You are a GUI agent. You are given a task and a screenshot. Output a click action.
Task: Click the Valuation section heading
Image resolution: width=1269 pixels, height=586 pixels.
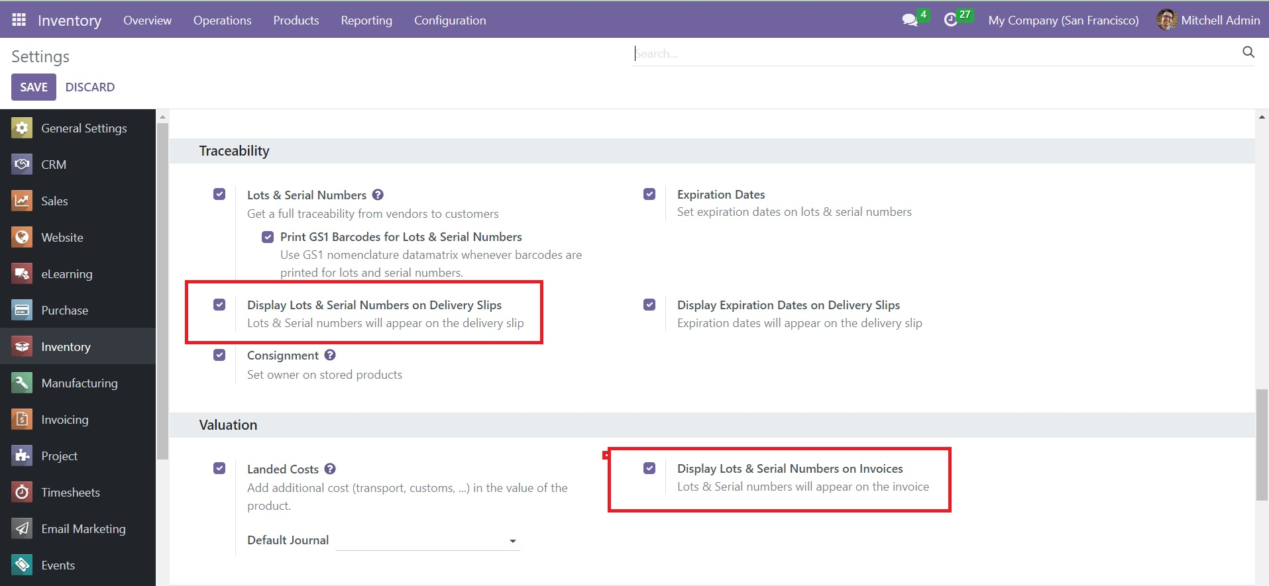228,425
